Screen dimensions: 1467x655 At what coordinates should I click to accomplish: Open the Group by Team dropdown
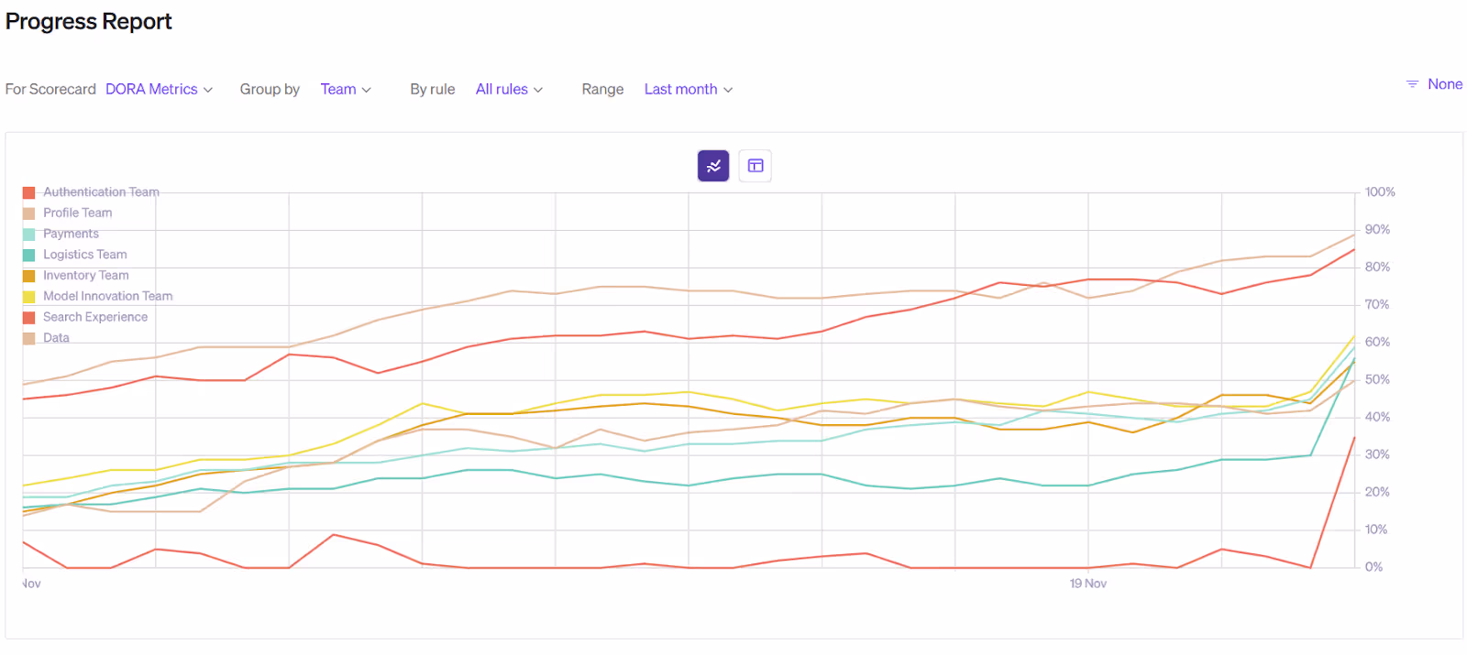pos(346,89)
